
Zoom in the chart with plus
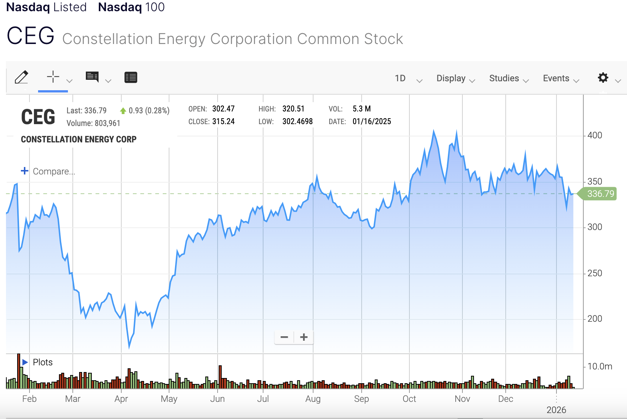(304, 337)
